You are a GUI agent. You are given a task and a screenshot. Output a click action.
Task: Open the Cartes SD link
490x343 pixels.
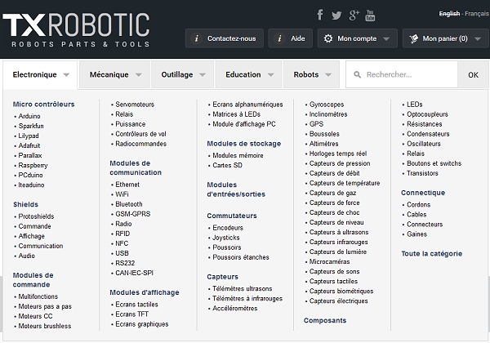point(228,165)
